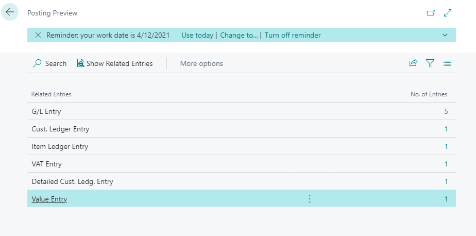This screenshot has width=476, height=236.
Task: Sort by No. of Entries column
Action: pos(429,94)
